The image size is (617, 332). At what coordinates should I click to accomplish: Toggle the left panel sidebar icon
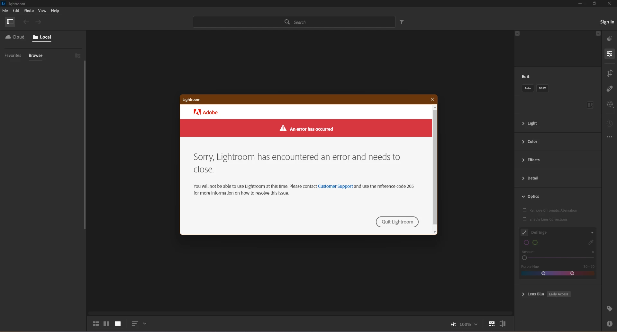pos(10,22)
